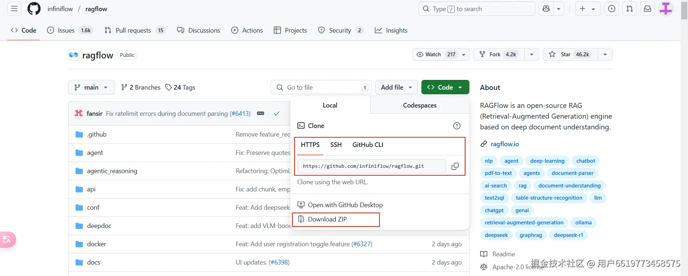The width and height of the screenshot is (688, 276).
Task: Copy the HTTPS clone URL to clipboard
Action: pos(455,166)
